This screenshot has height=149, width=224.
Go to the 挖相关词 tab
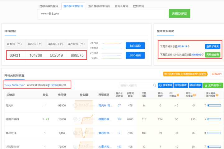pos(138,6)
